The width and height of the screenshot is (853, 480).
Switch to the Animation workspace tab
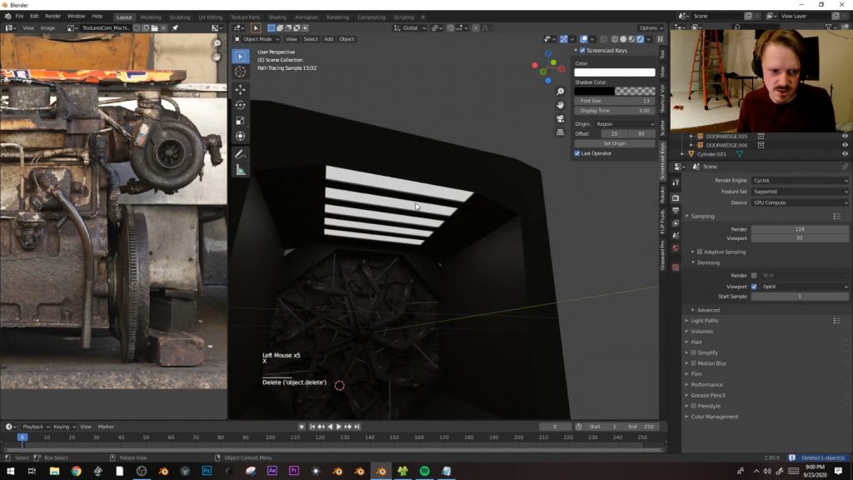[307, 17]
